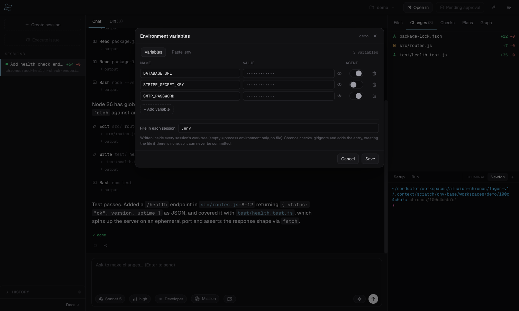Viewport: 519px width, 311px height.
Task: Open the Files tab in right panel
Action: (x=398, y=23)
